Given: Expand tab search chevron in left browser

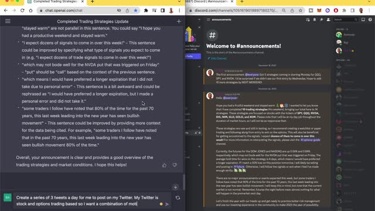Looking at the screenshot, I should (x=179, y=2).
